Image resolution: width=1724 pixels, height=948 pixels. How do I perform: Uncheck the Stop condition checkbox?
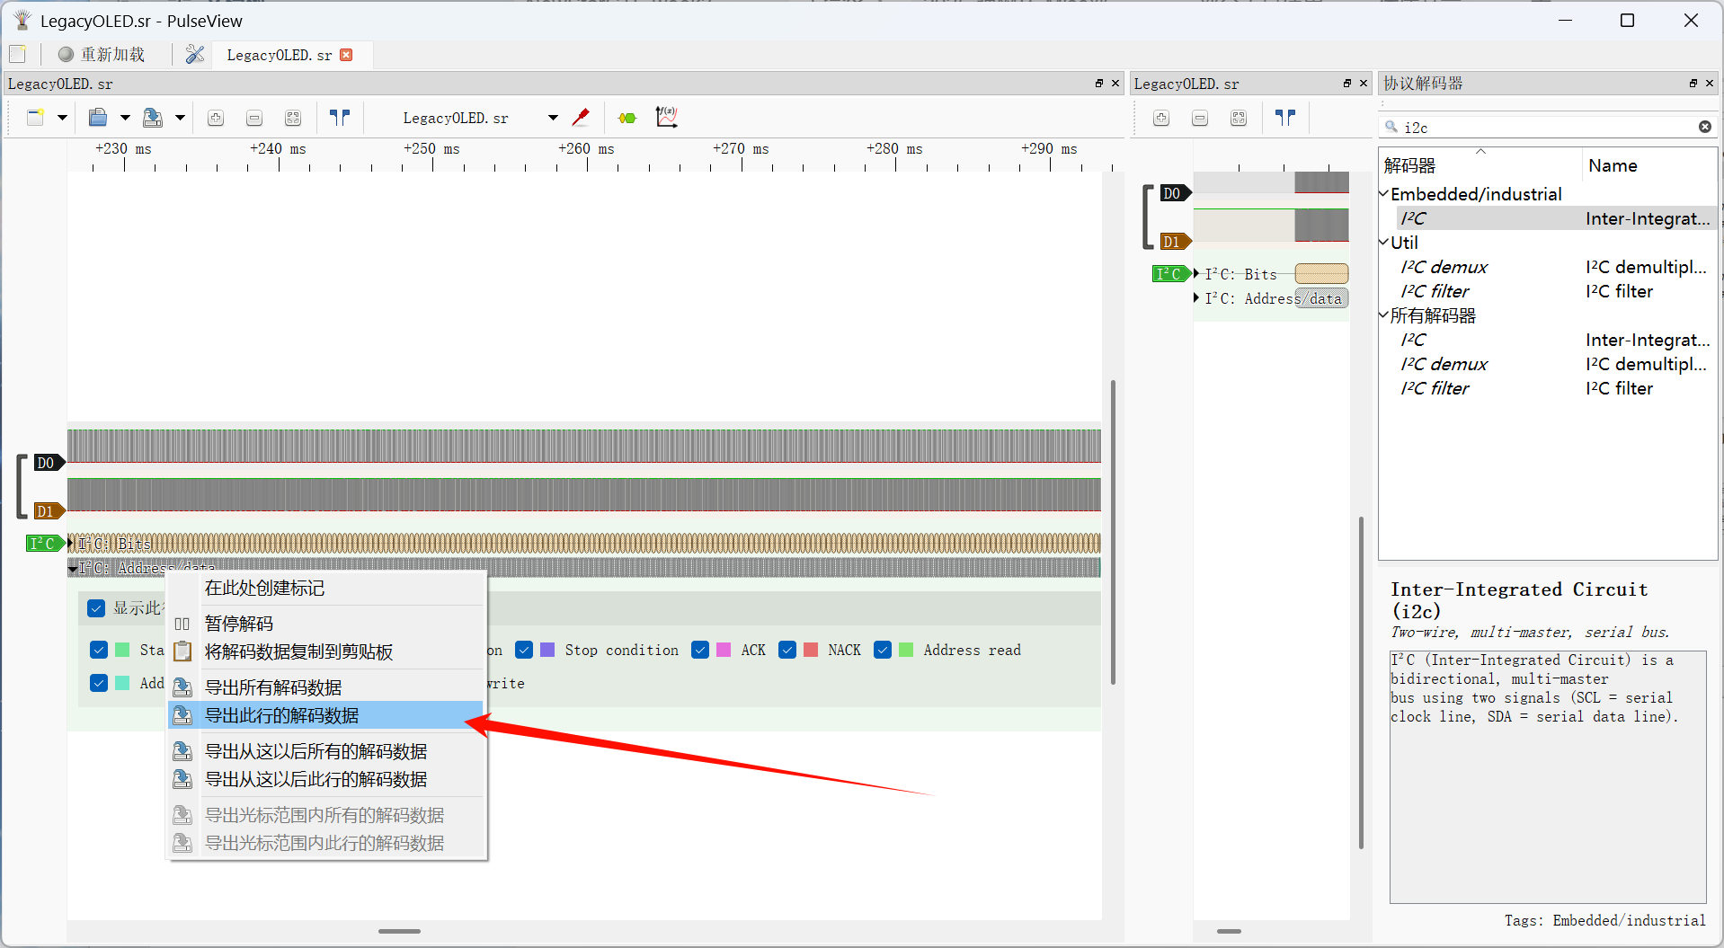(524, 650)
